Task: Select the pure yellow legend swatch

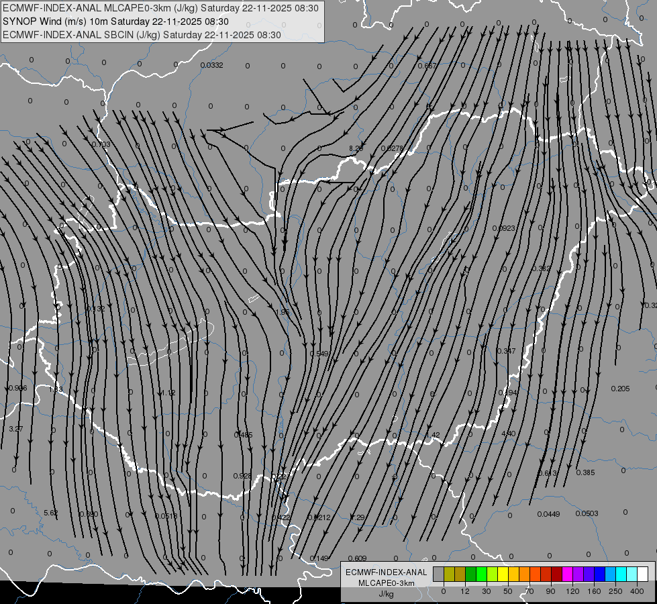Action: coord(503,574)
